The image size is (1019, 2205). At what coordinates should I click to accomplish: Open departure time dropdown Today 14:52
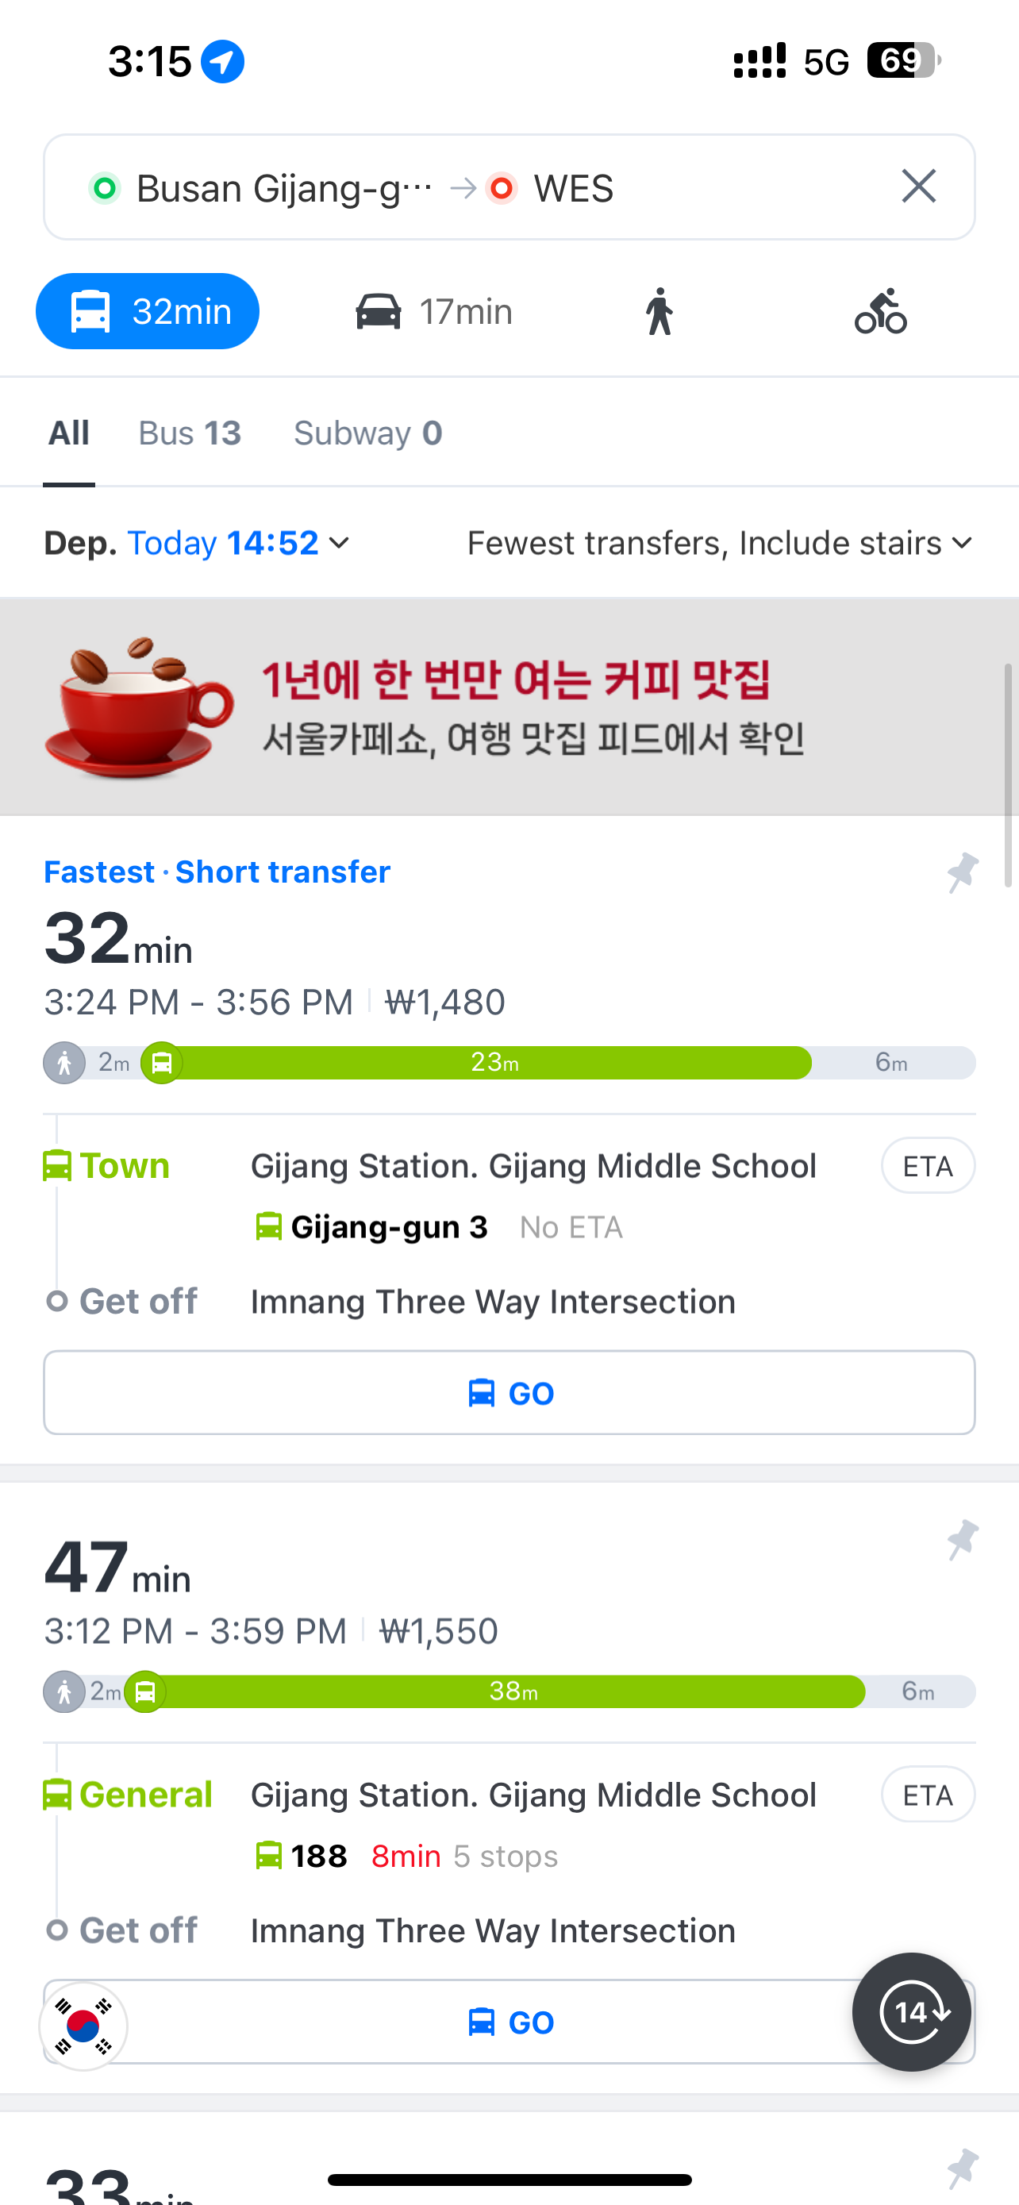[238, 543]
